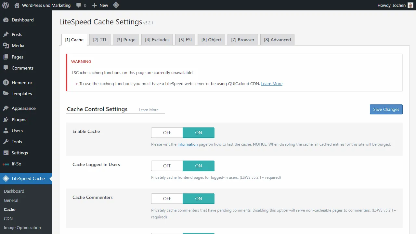This screenshot has height=234, width=416.
Task: Click the Appearance brush icon in sidebar
Action: pos(6,108)
